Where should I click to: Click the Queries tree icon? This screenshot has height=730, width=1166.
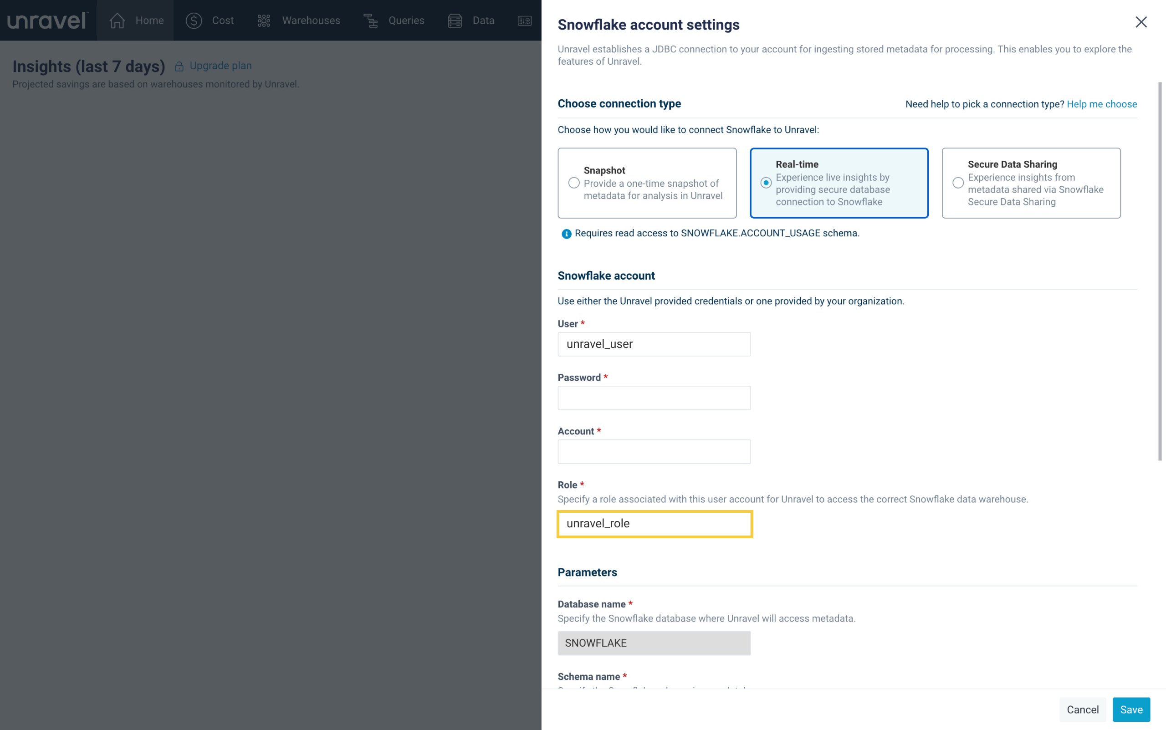[370, 20]
